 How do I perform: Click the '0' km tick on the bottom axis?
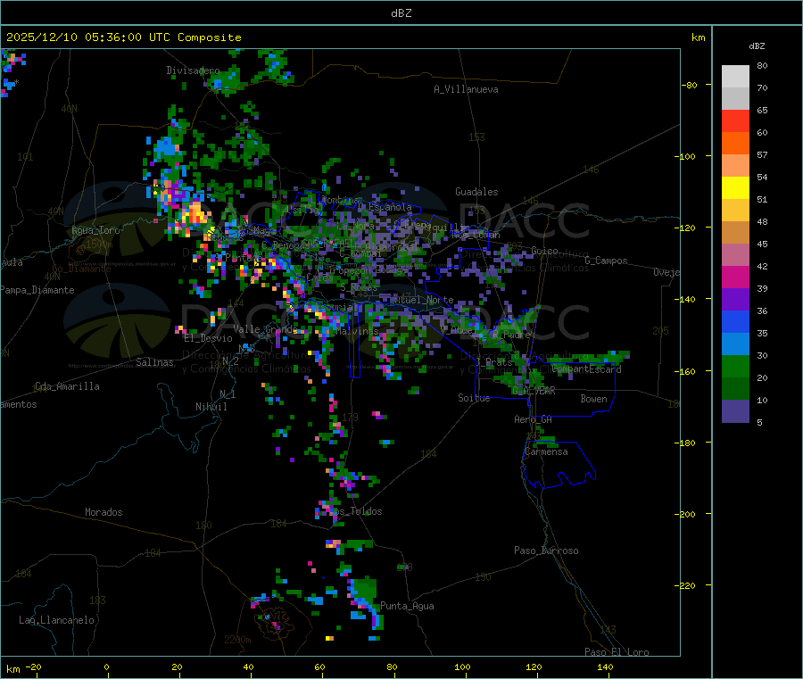pos(106,667)
